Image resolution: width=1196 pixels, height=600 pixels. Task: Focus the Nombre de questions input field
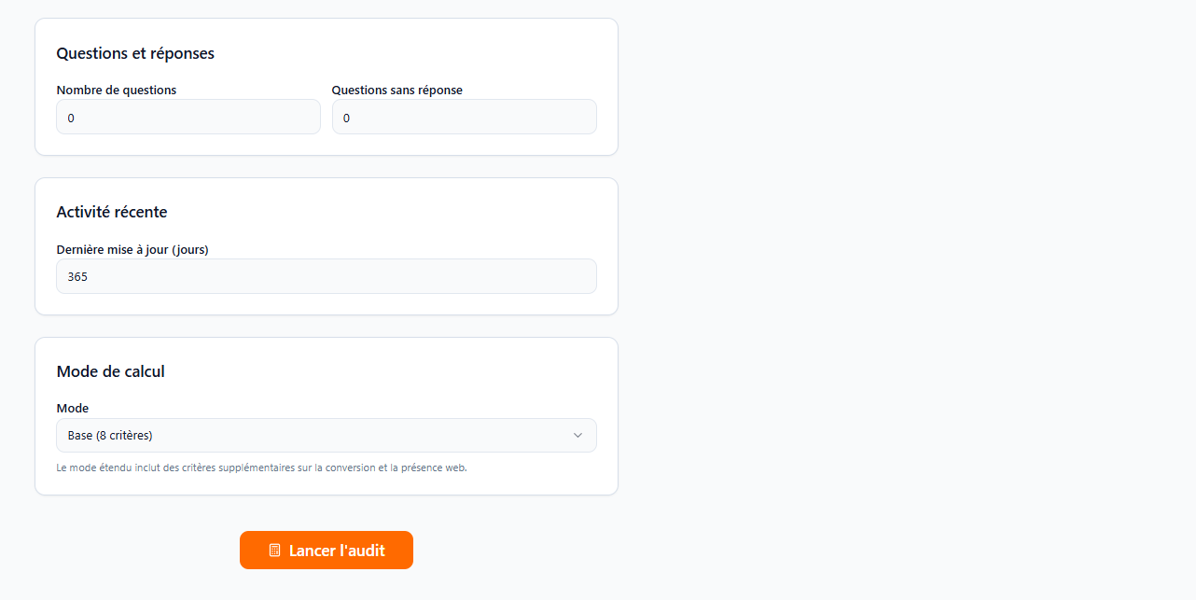click(x=188, y=118)
